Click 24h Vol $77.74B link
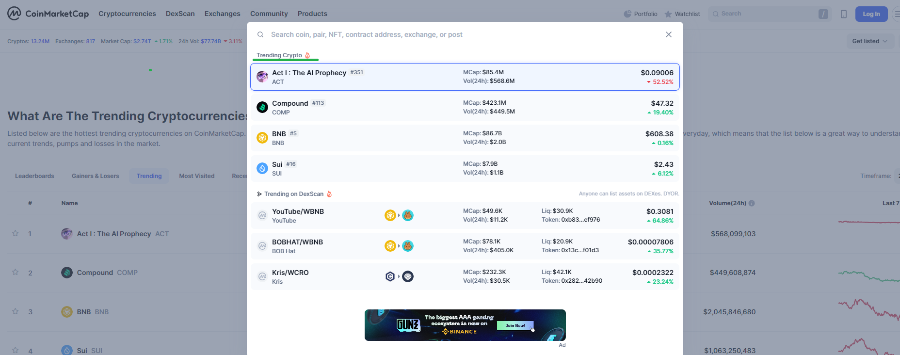Screen dimensions: 900x355 210,41
